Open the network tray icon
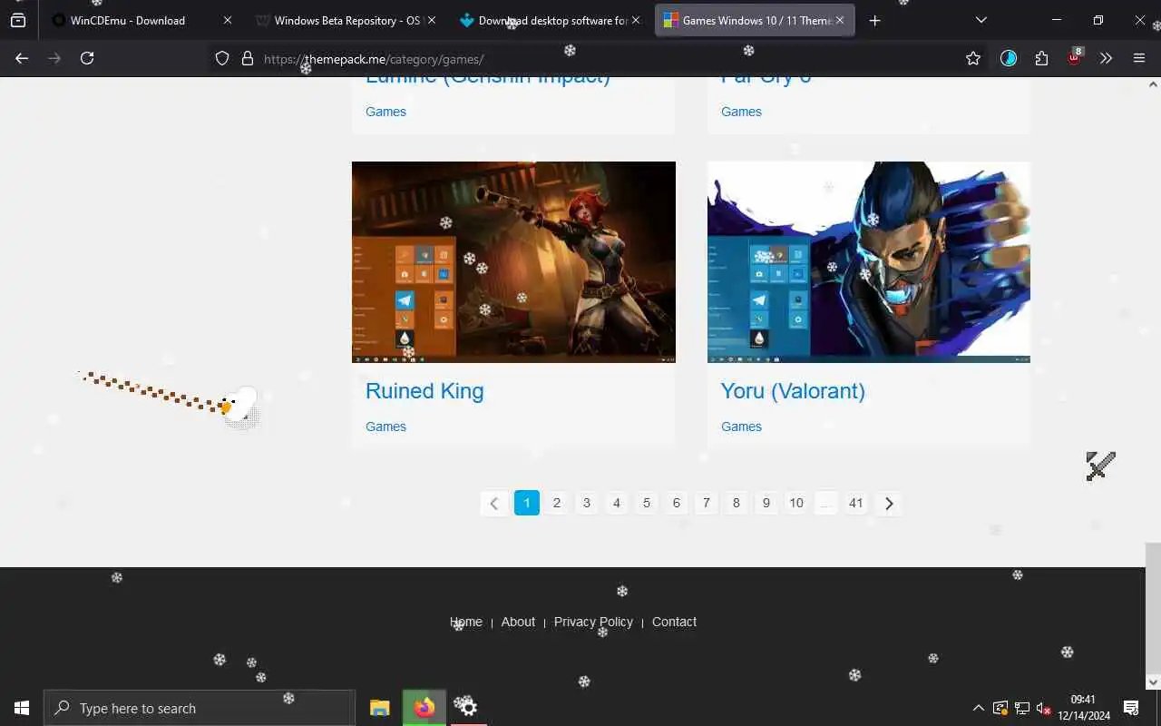Viewport: 1161px width, 726px height. click(x=1021, y=708)
